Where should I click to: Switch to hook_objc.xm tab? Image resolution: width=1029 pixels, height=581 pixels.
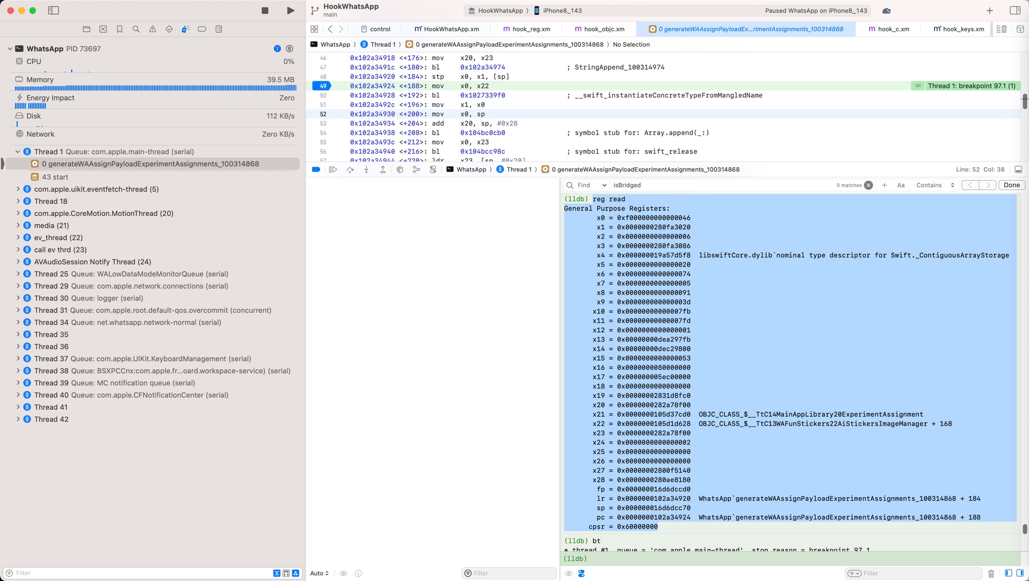click(x=599, y=29)
